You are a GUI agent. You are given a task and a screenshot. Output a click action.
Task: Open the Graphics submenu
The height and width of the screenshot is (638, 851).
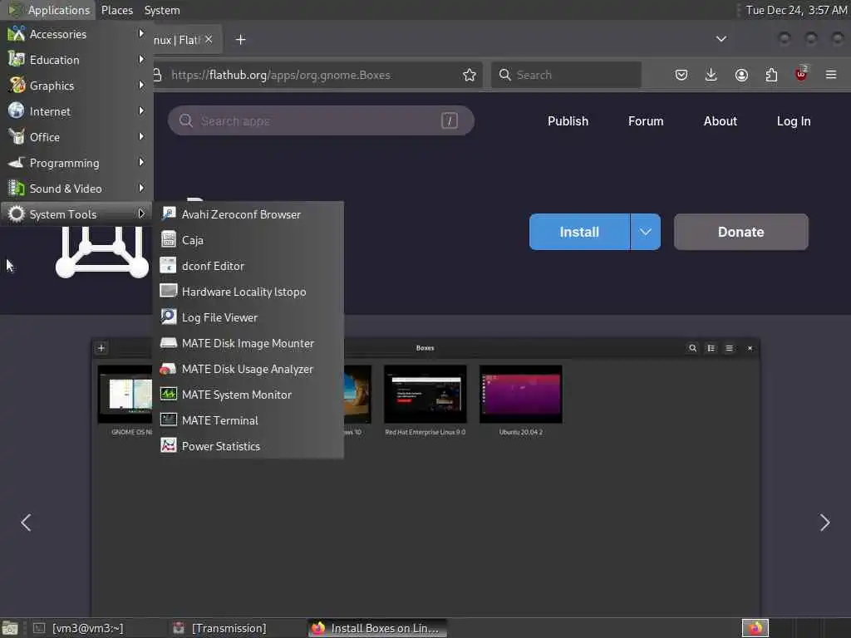[76, 86]
